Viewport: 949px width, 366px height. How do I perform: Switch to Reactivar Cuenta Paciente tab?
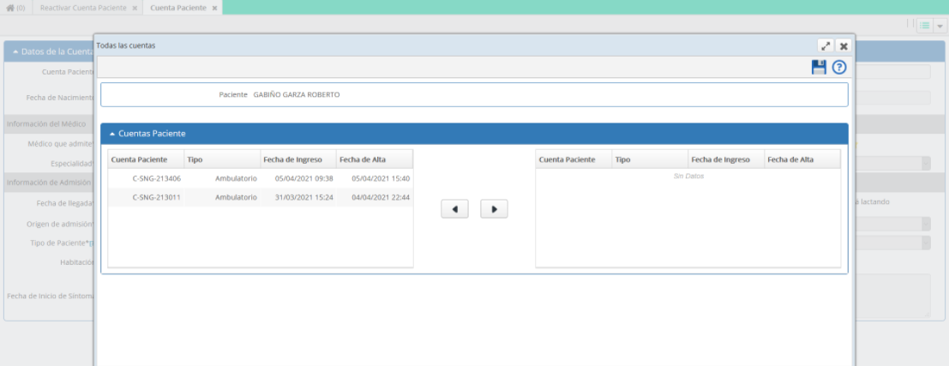click(x=83, y=8)
